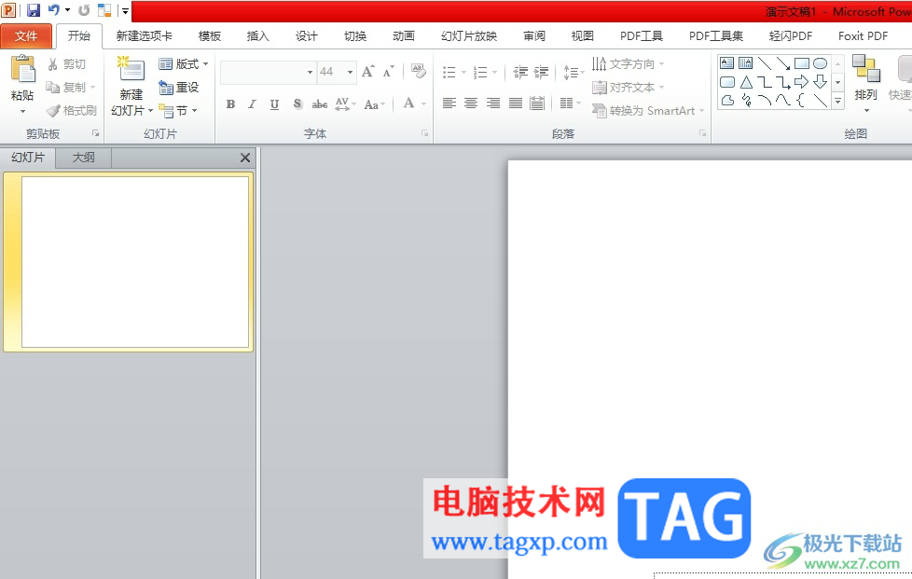
Task: Click the Distributed alignment icon
Action: click(537, 103)
